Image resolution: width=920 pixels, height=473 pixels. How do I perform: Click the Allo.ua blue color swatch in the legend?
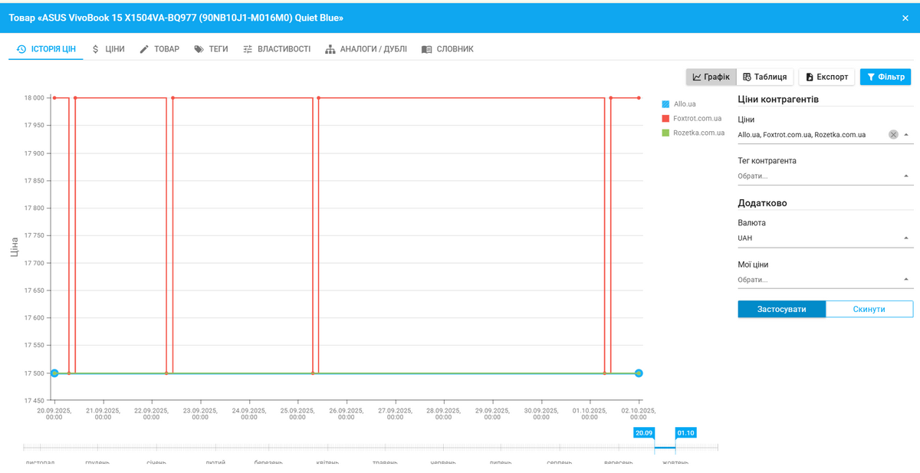[665, 103]
